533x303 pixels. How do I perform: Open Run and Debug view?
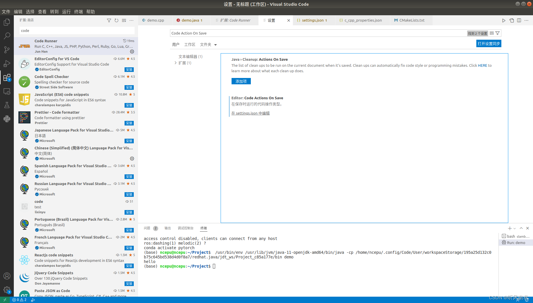click(7, 64)
